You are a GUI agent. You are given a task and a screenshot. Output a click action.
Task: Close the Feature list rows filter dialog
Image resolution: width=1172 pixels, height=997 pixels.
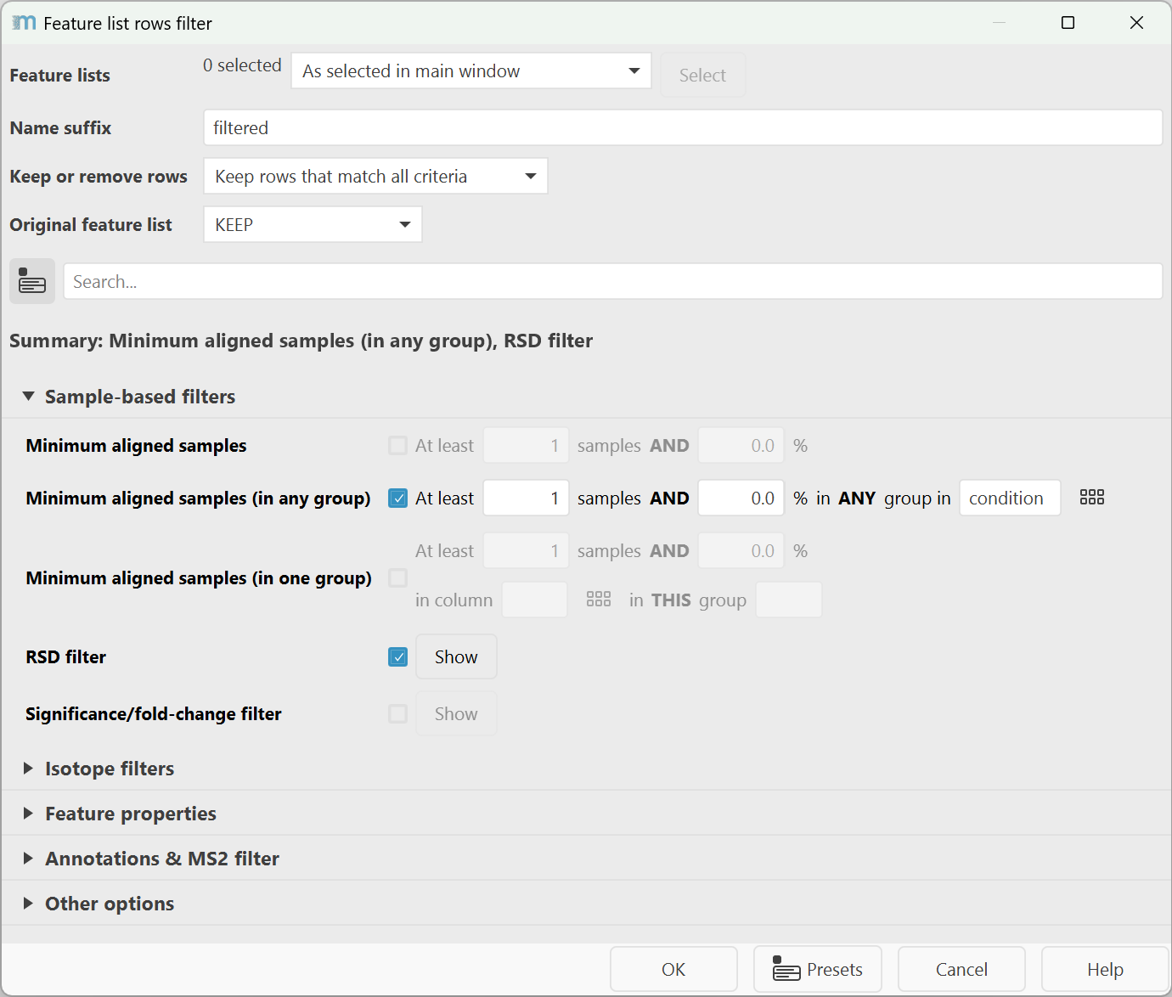1136,23
